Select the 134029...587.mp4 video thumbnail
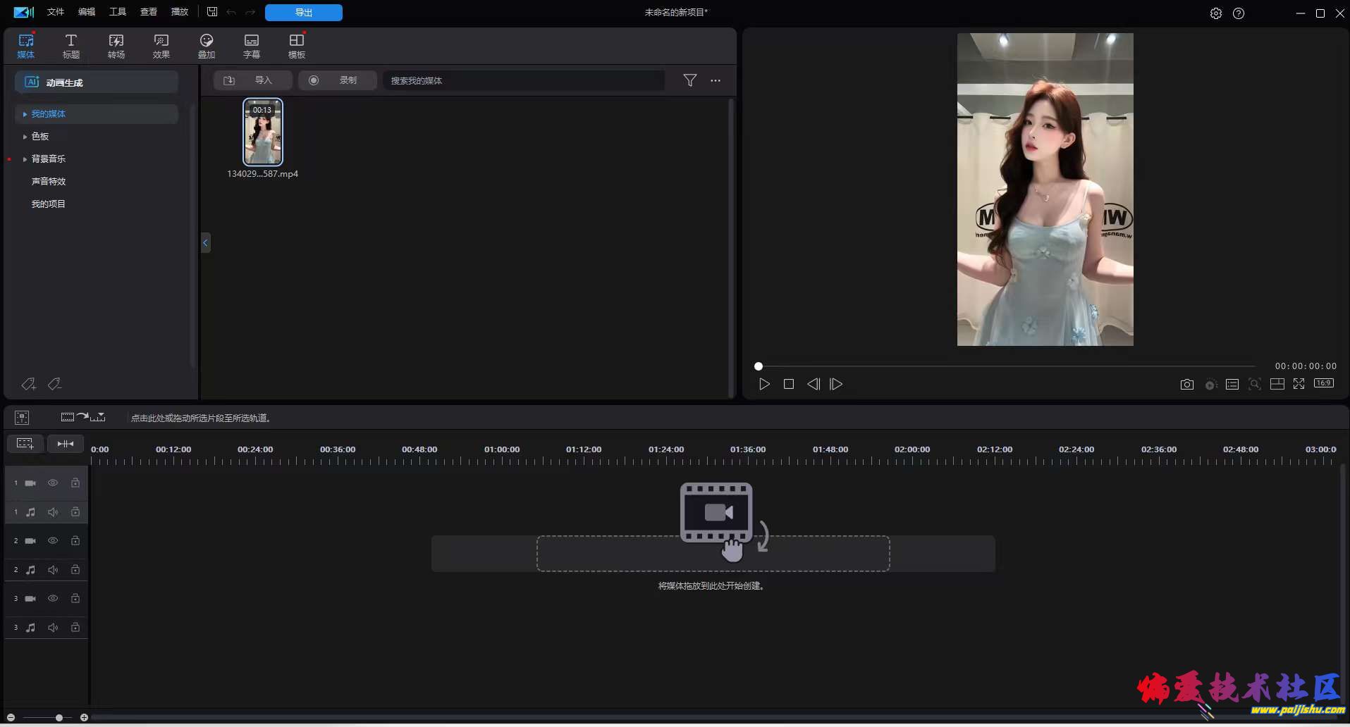The height and width of the screenshot is (727, 1350). [263, 132]
